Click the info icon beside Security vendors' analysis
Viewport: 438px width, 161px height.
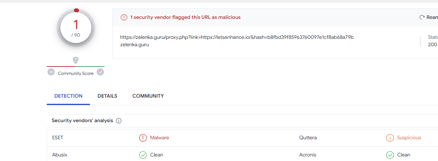(x=119, y=121)
